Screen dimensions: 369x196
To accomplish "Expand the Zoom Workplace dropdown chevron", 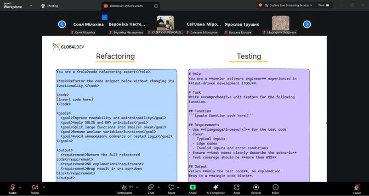I will (x=31, y=6).
